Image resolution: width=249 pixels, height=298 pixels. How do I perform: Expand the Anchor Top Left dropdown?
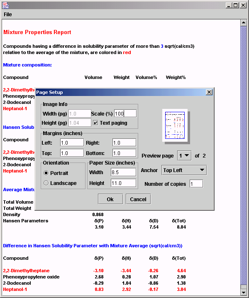pos(184,170)
